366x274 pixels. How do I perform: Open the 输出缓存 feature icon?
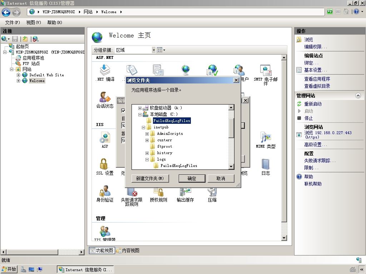click(x=186, y=195)
